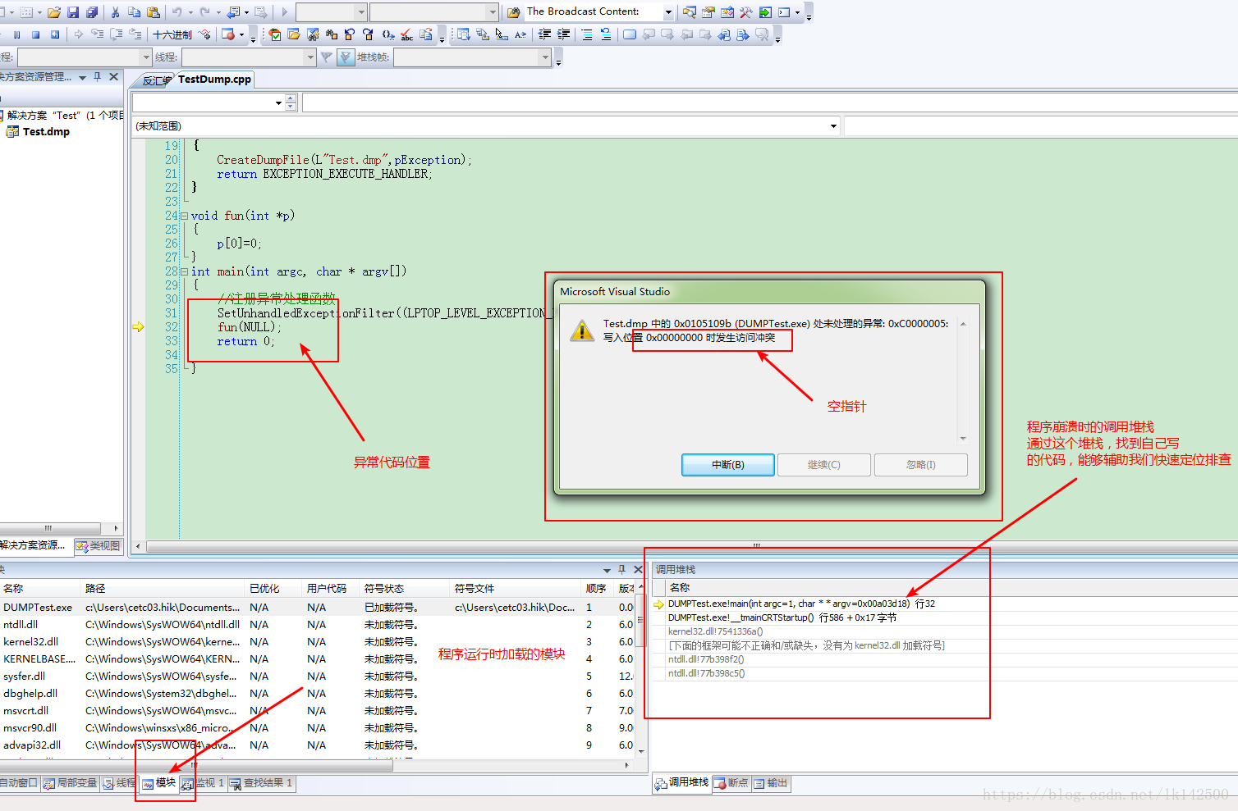Select Test.dmp in Solution Explorer

tap(46, 131)
